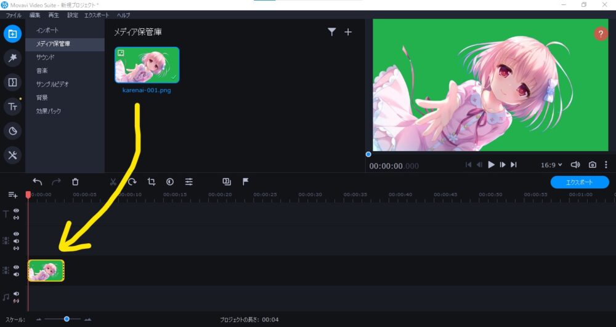Mute the audio track speaker
616x327 pixels.
point(16,294)
